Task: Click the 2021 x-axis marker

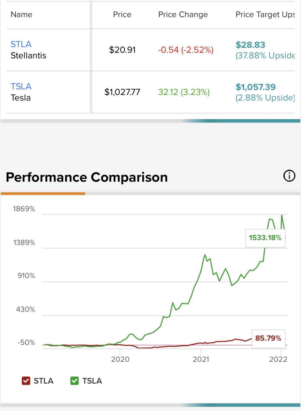Action: (201, 360)
